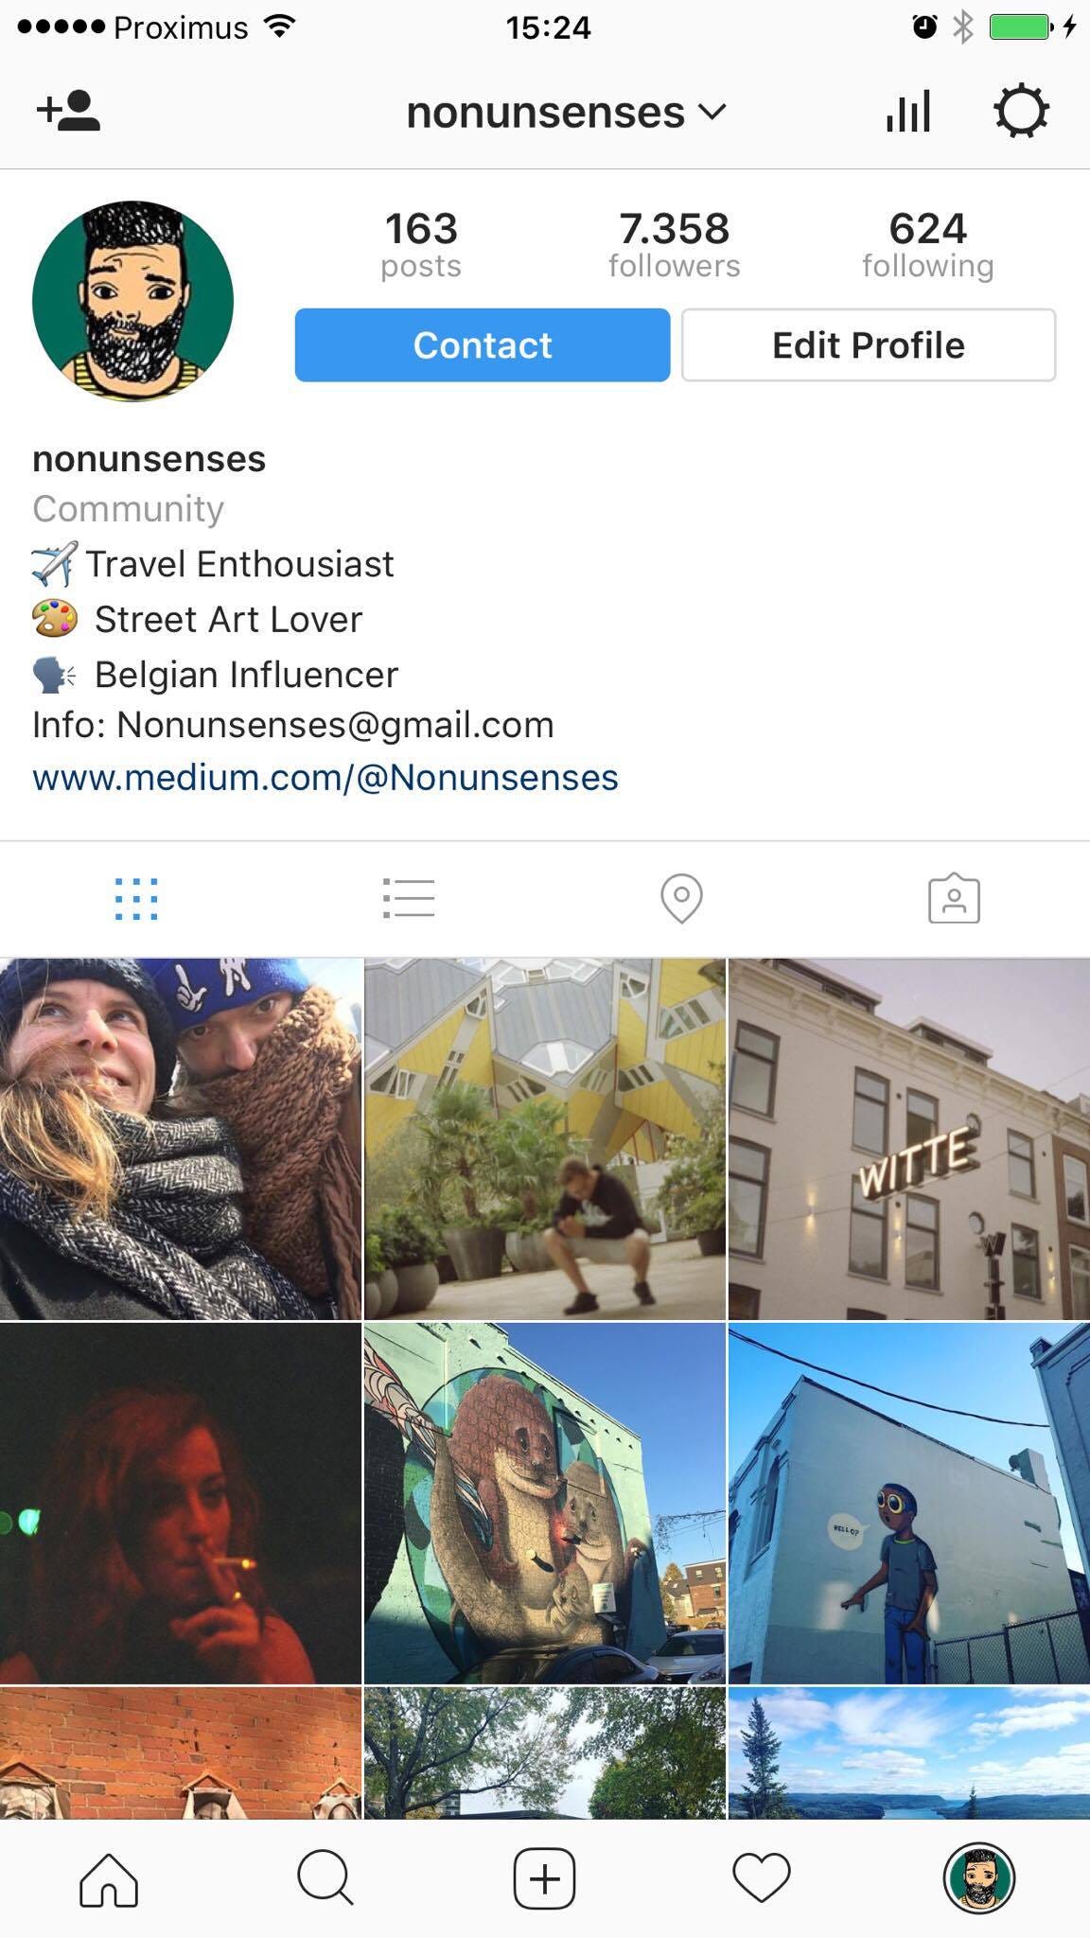Open the insights bar chart icon

click(908, 112)
